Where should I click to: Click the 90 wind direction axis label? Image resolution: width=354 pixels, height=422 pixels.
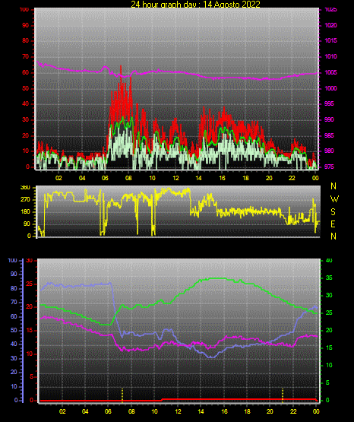click(x=27, y=224)
